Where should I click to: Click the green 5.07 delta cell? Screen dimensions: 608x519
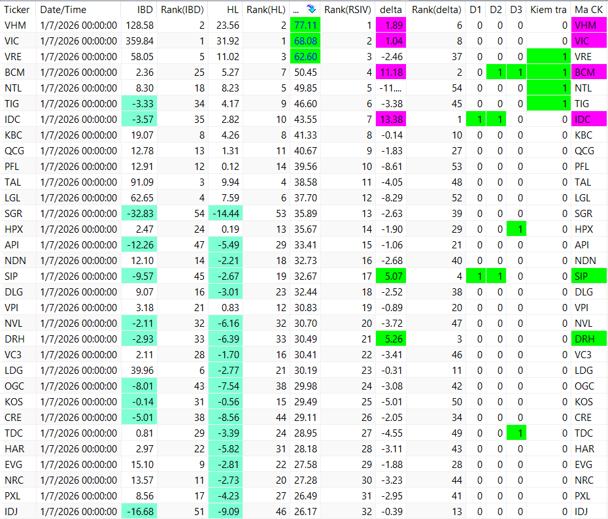pos(391,276)
